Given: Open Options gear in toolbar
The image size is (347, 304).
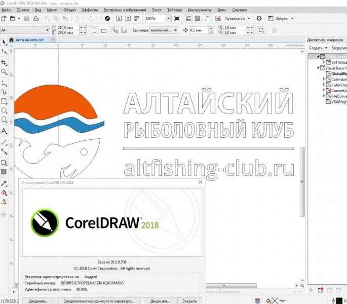Looking at the screenshot, I should point(259,18).
